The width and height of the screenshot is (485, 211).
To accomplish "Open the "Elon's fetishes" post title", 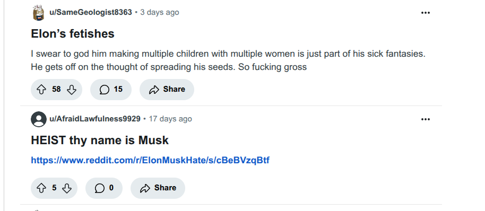I will (x=73, y=34).
